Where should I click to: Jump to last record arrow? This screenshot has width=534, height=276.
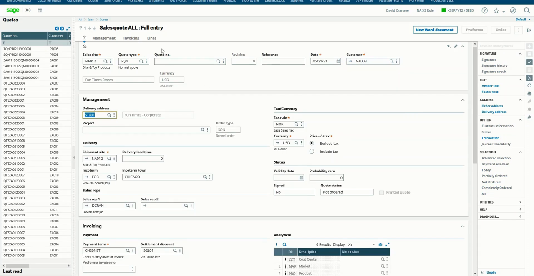pyautogui.click(x=94, y=28)
